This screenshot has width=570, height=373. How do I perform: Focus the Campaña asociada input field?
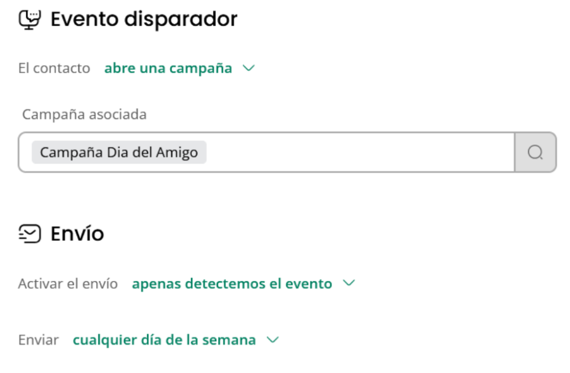pos(267,152)
